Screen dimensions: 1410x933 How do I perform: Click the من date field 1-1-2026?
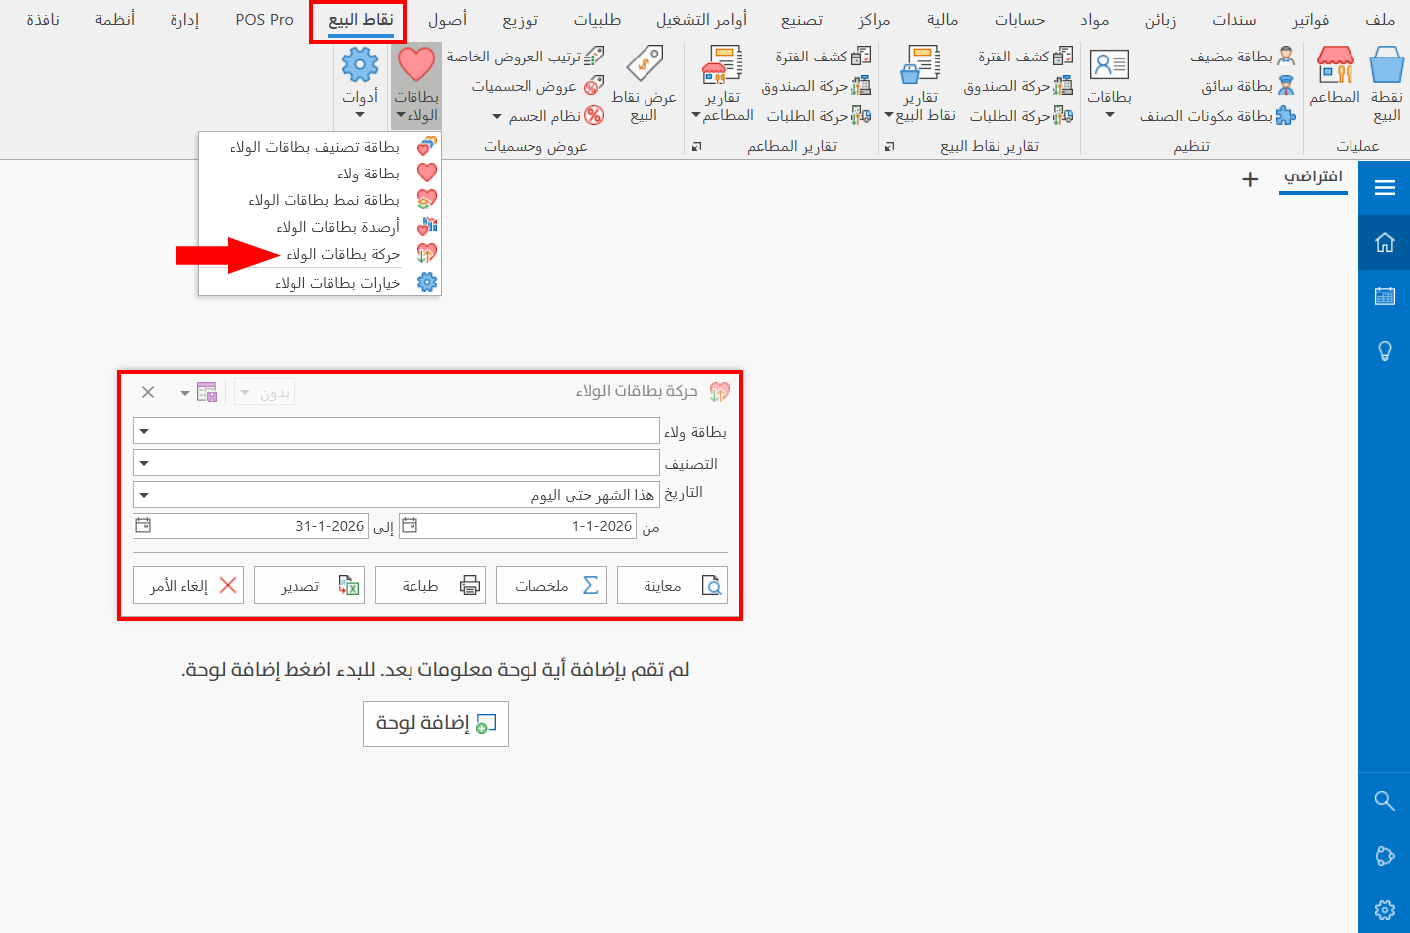[518, 525]
